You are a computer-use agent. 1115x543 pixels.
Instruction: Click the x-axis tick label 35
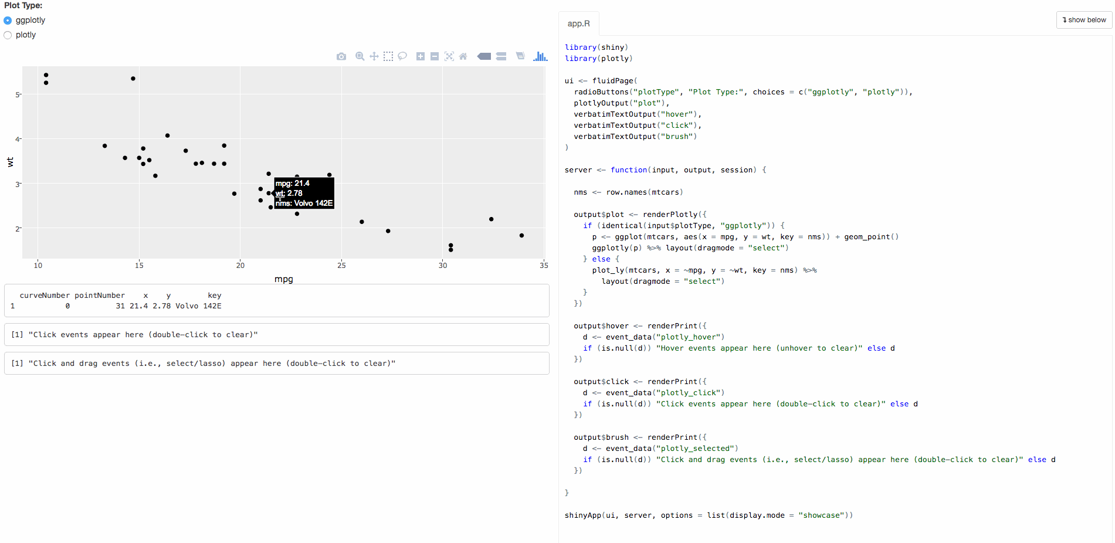[x=544, y=266]
